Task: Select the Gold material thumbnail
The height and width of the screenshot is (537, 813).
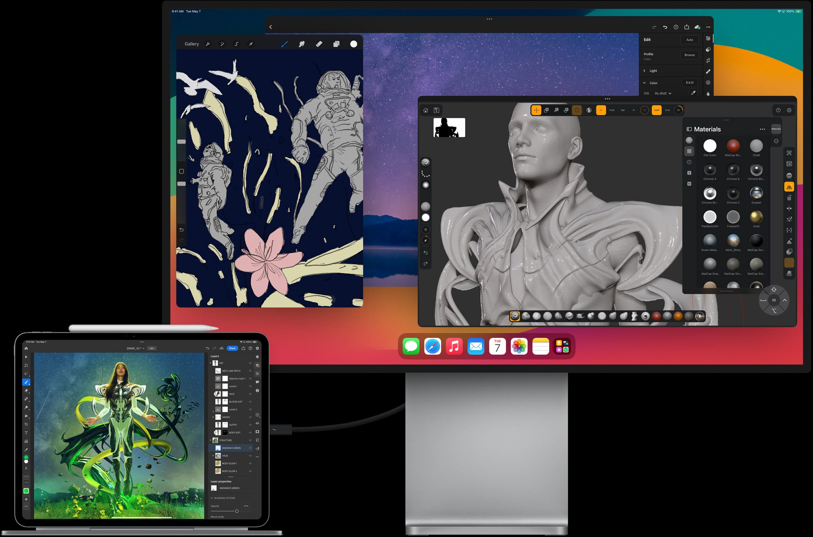Action: pyautogui.click(x=757, y=217)
